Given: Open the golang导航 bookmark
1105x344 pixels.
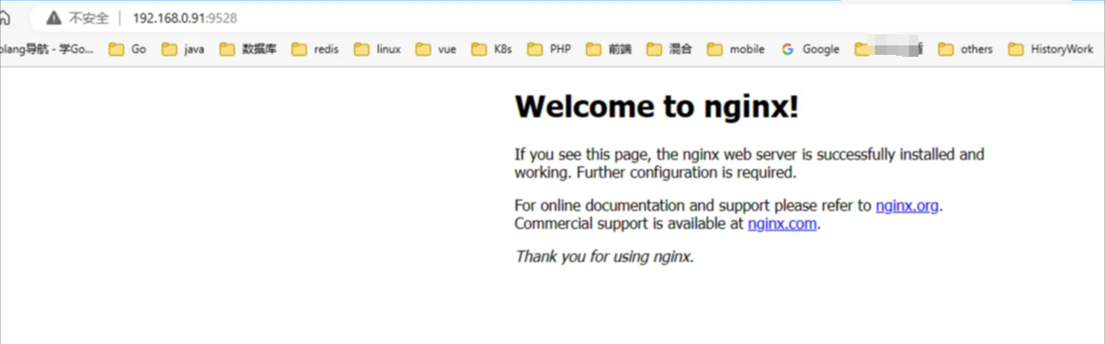Looking at the screenshot, I should pos(46,49).
